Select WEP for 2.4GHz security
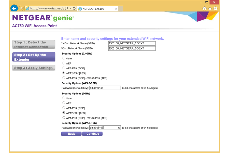 click(64, 63)
